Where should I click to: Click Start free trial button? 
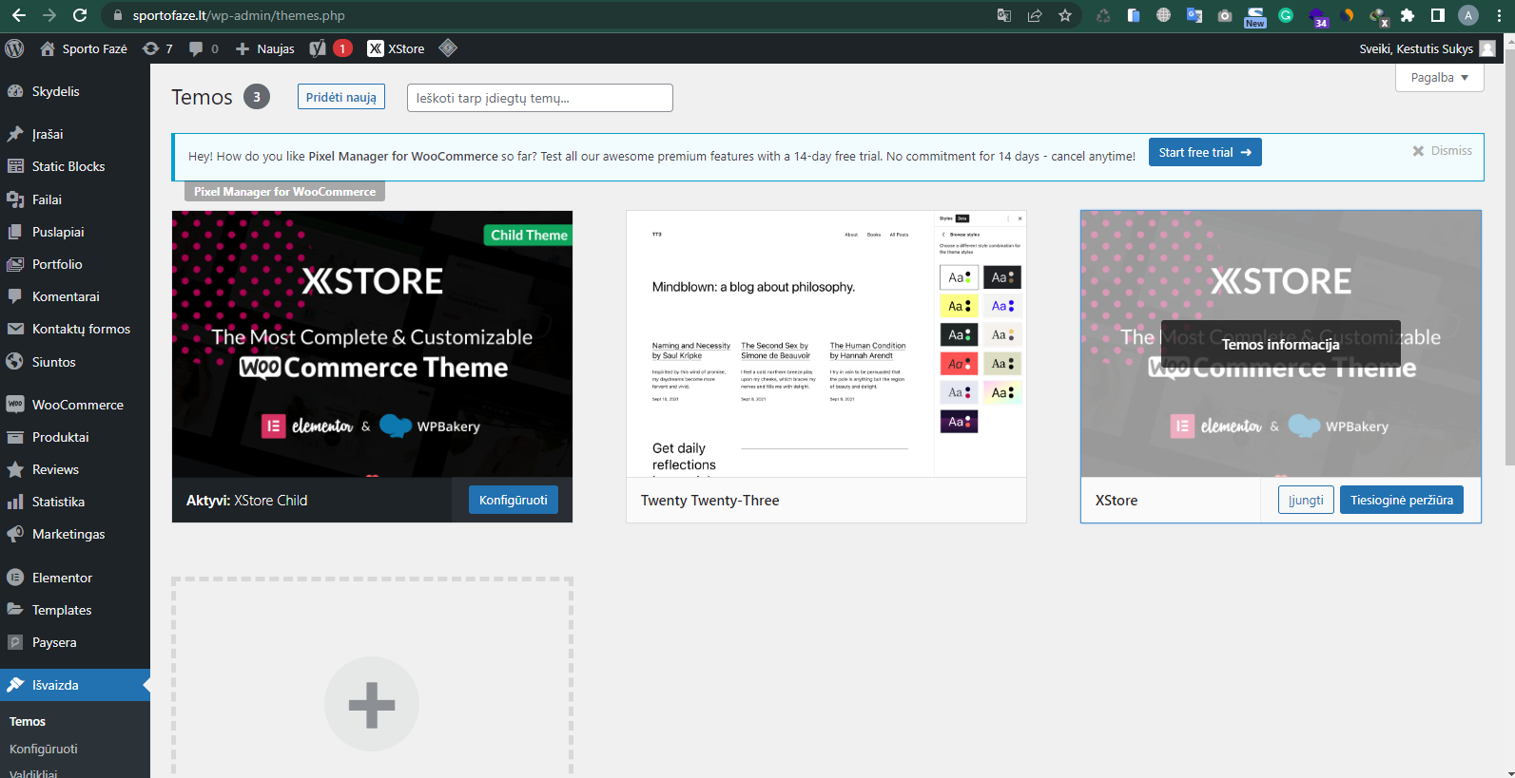(x=1205, y=152)
